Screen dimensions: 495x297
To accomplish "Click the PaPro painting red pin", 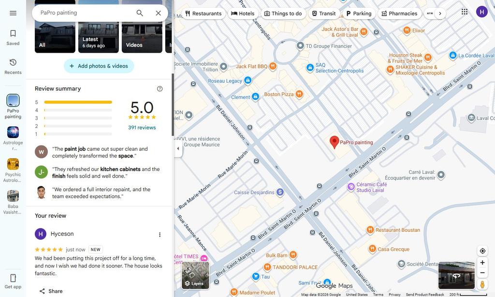I will click(335, 142).
